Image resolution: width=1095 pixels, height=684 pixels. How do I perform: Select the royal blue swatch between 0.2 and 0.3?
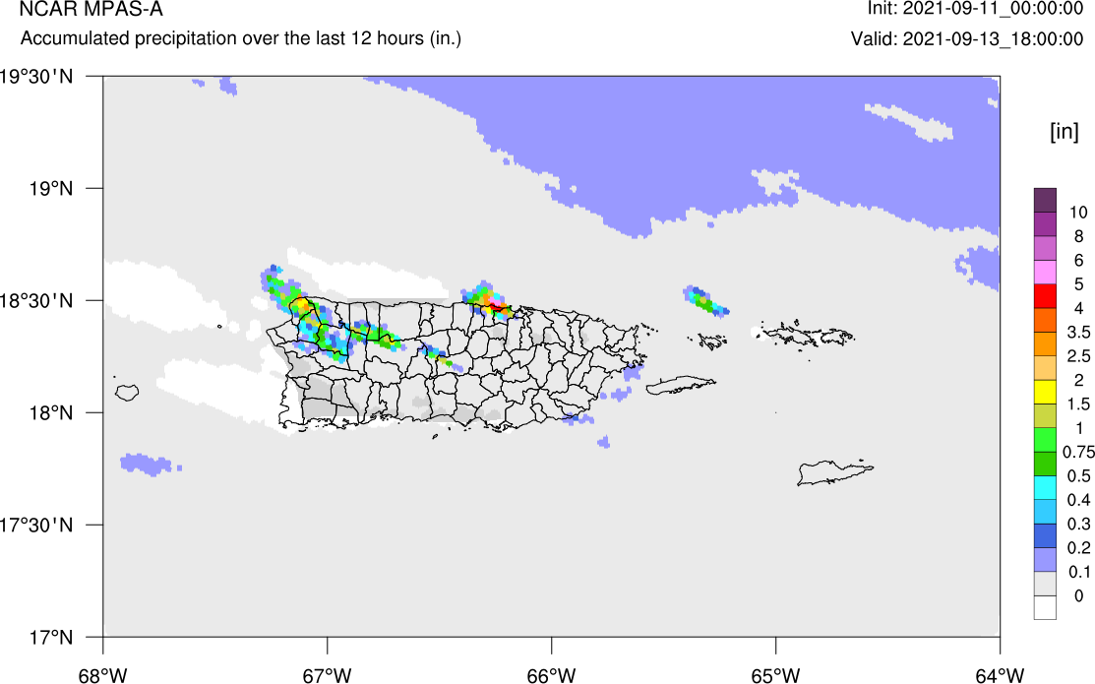click(1045, 535)
